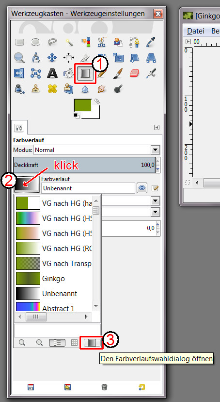Viewport: 220px width, 402px height.
Task: Select the Blend gradient tool
Action: 85,73
